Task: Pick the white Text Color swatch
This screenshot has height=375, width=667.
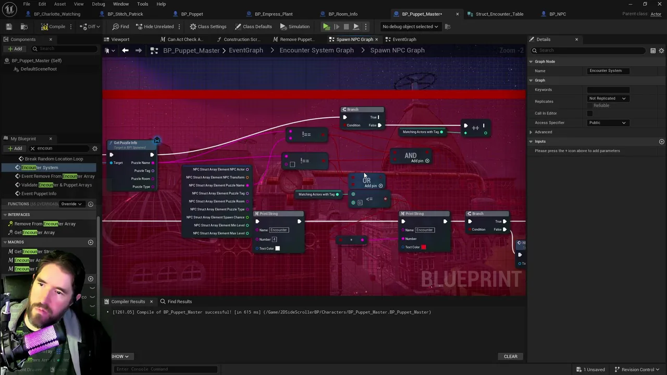Action: coord(277,248)
